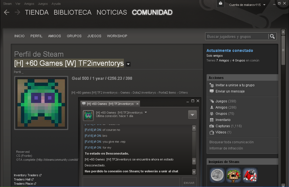Select the silver coin badge
Viewport: 289px width, 187px height.
(x=217, y=175)
